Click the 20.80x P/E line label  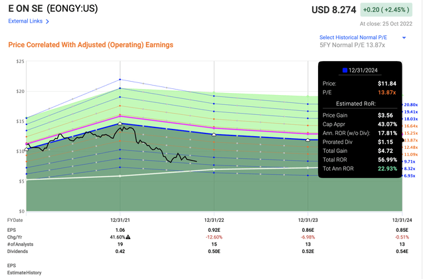[411, 105]
